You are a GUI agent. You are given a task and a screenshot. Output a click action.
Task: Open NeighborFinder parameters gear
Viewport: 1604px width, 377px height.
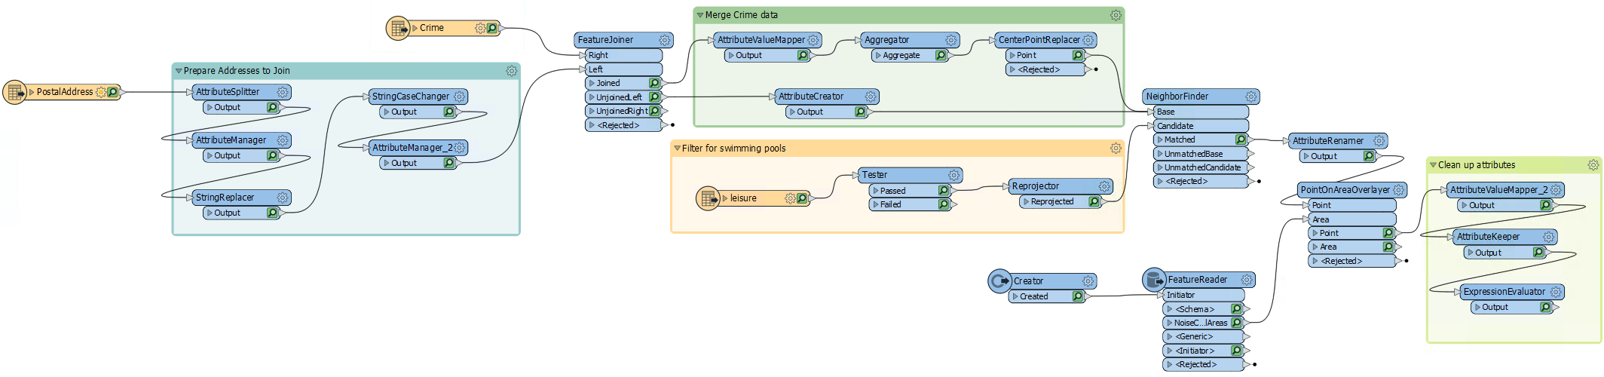click(x=1251, y=97)
